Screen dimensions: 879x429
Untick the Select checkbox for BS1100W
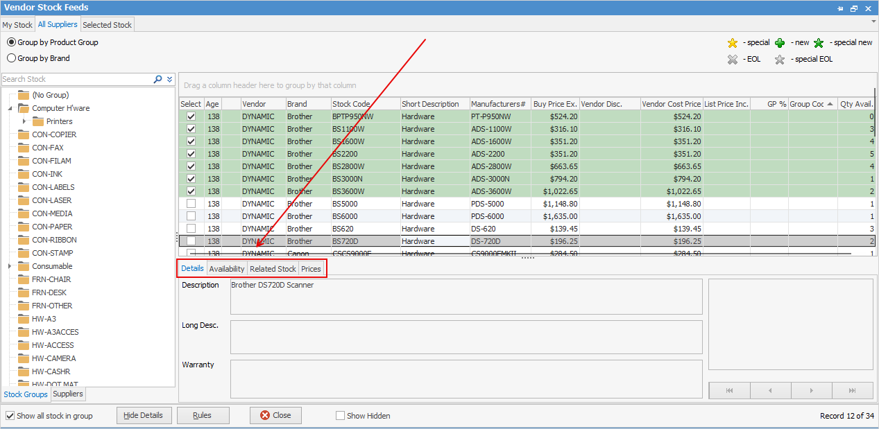[x=191, y=129]
